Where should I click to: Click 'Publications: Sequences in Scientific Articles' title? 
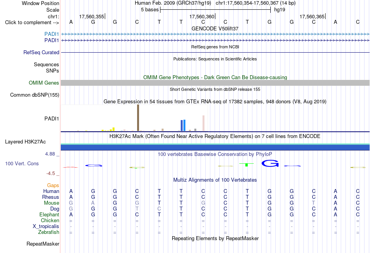click(215, 59)
